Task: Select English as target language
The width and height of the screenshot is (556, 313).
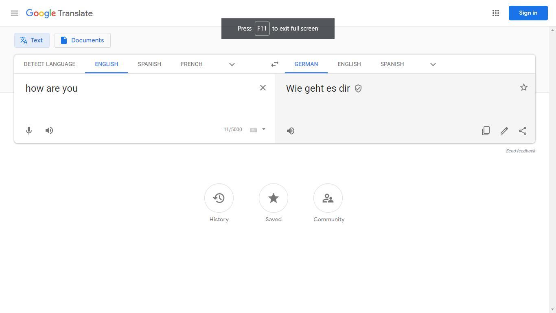Action: coord(349,64)
